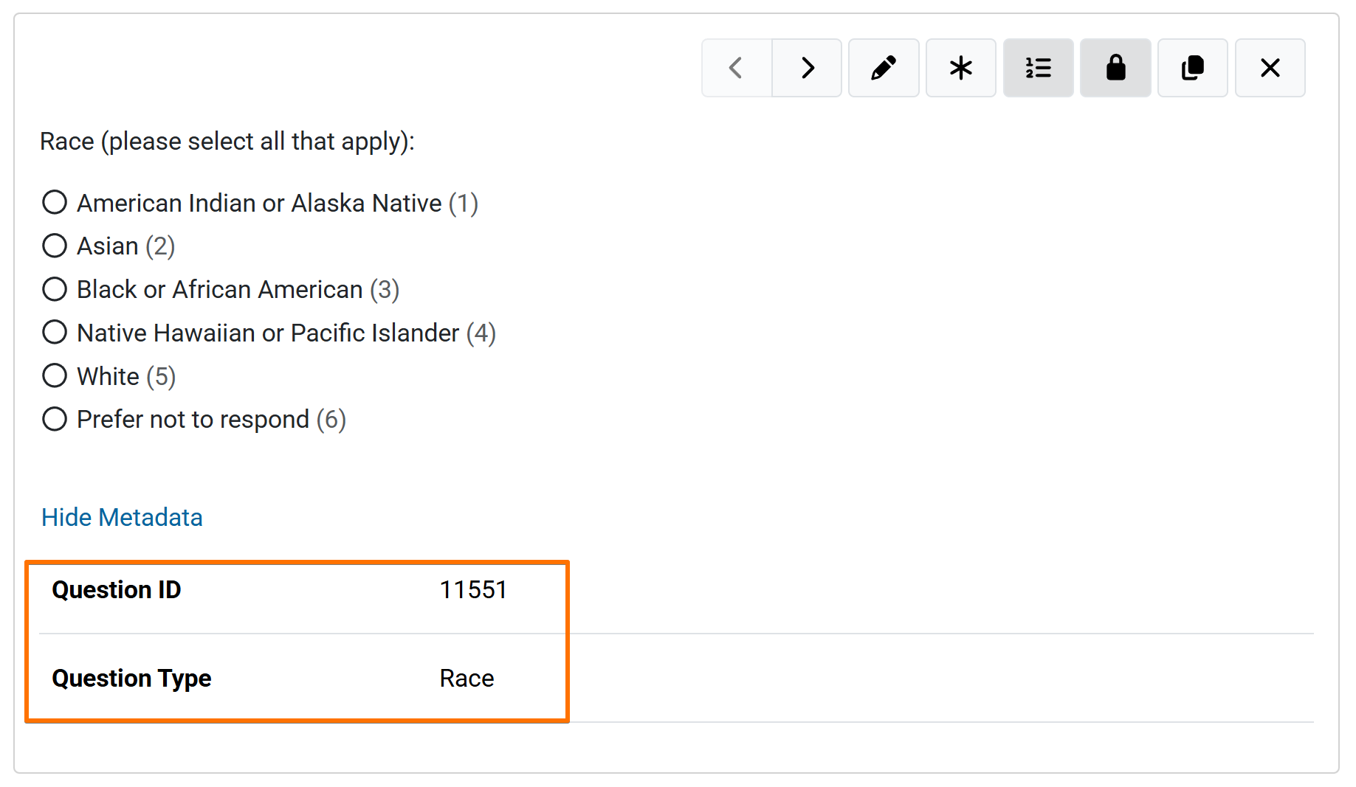Toggle the numbered list icon
The width and height of the screenshot is (1356, 787).
pyautogui.click(x=1038, y=68)
